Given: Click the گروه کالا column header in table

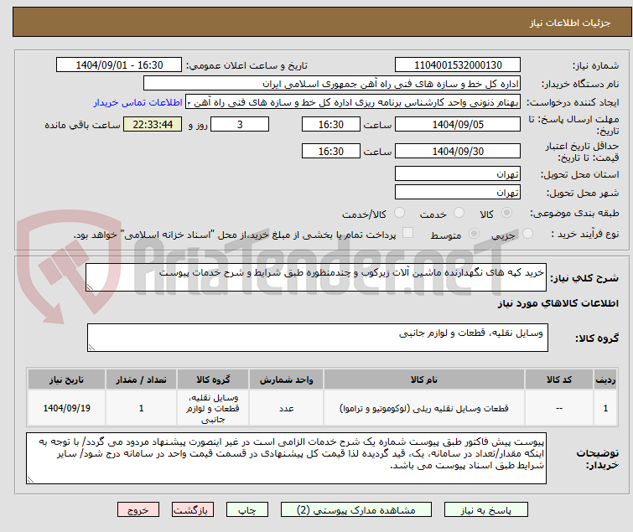Looking at the screenshot, I should tap(213, 380).
